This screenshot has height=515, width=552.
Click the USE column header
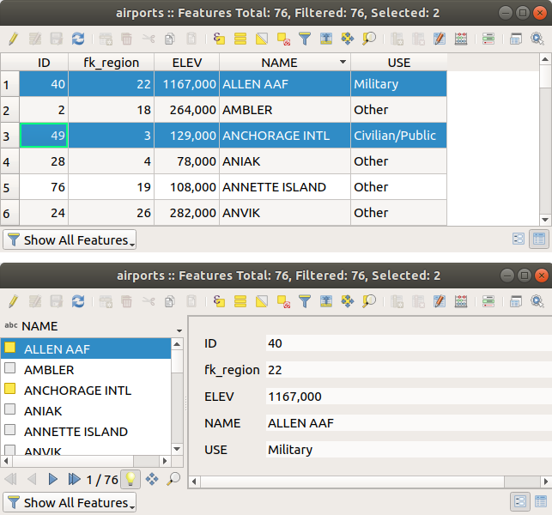tap(399, 63)
